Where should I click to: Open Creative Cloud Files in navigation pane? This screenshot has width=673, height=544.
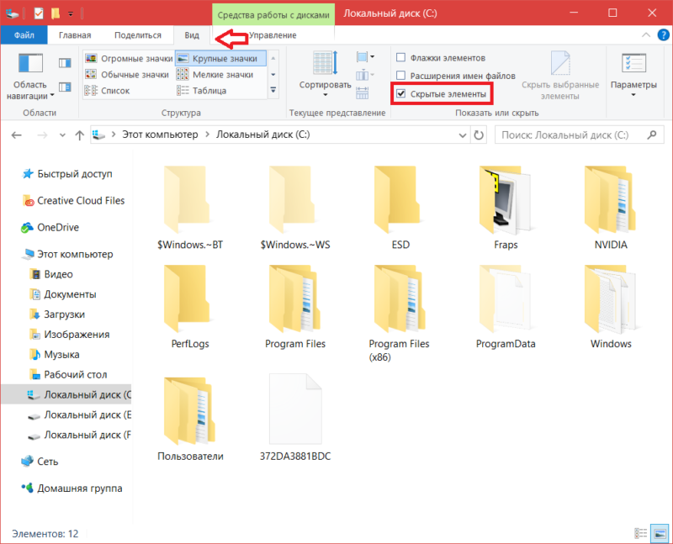pos(74,200)
